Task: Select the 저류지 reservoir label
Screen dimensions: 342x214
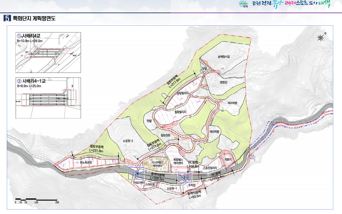Action: coord(228,159)
